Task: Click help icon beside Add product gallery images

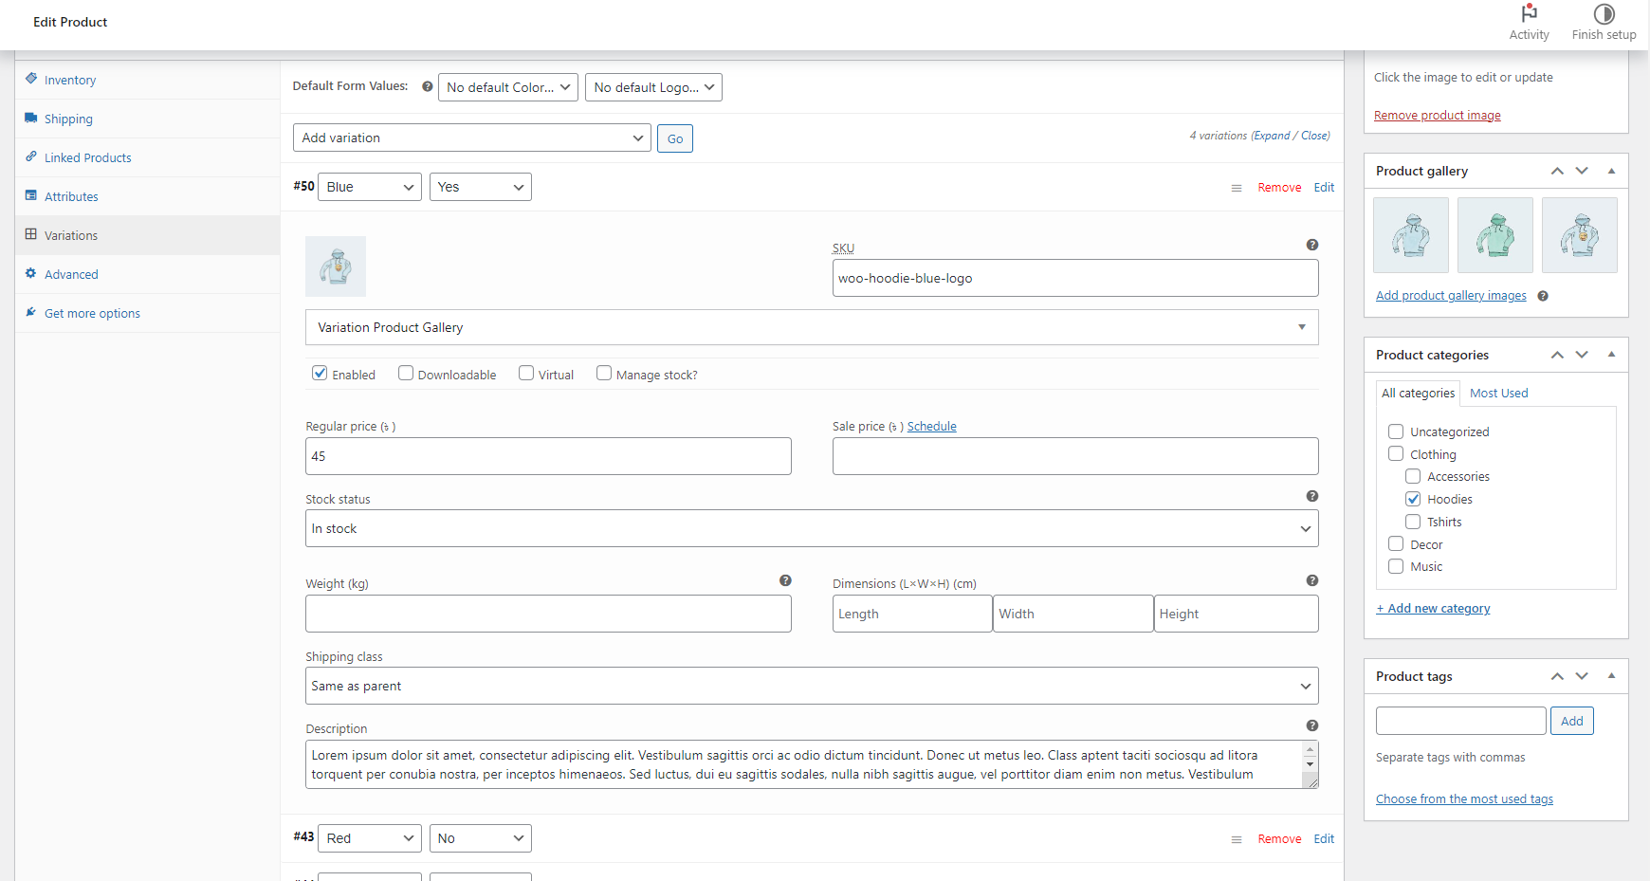Action: pyautogui.click(x=1543, y=296)
